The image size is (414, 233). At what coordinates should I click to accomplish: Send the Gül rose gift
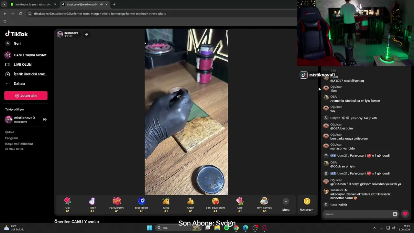[x=67, y=205]
